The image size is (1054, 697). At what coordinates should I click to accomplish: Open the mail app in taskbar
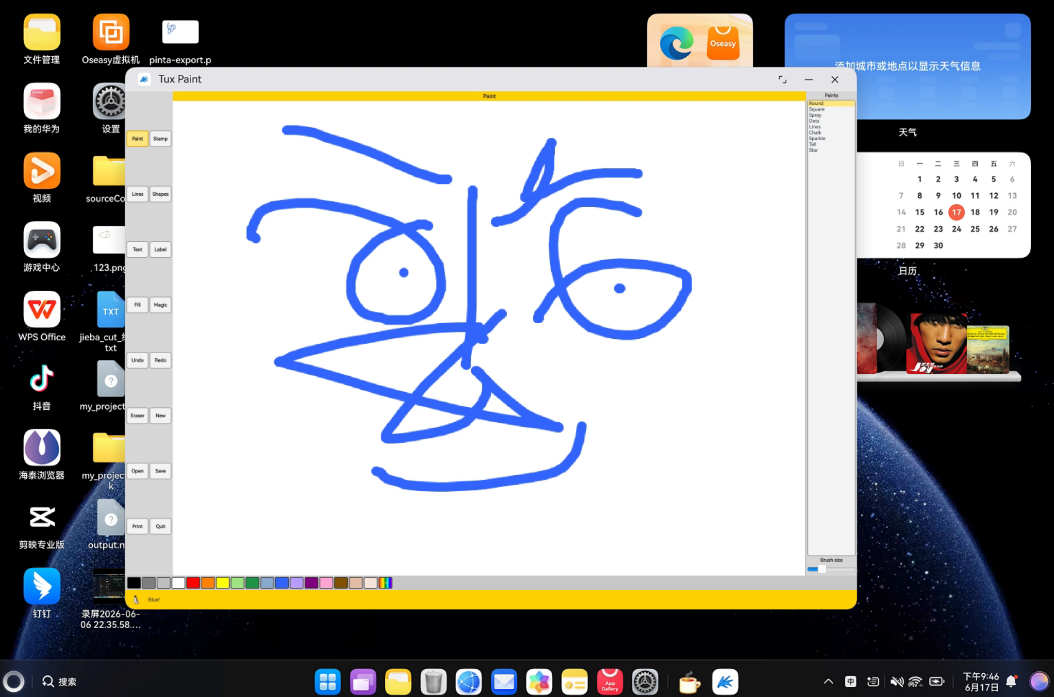504,681
